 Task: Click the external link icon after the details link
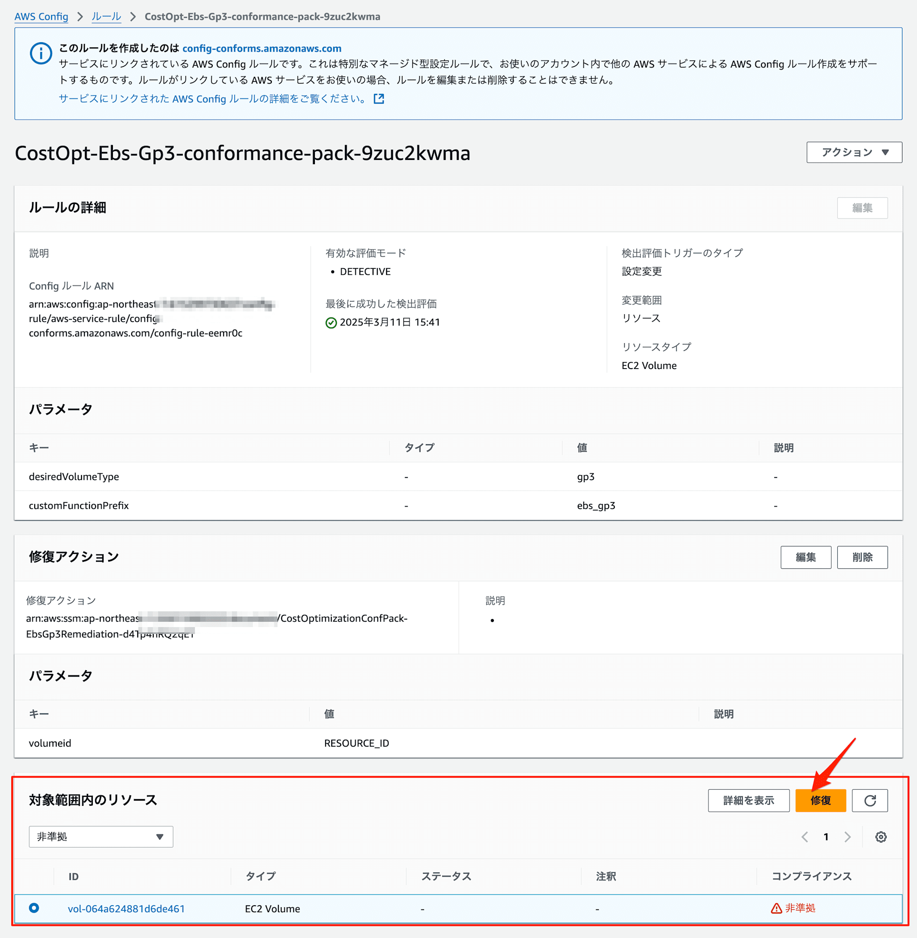379,99
